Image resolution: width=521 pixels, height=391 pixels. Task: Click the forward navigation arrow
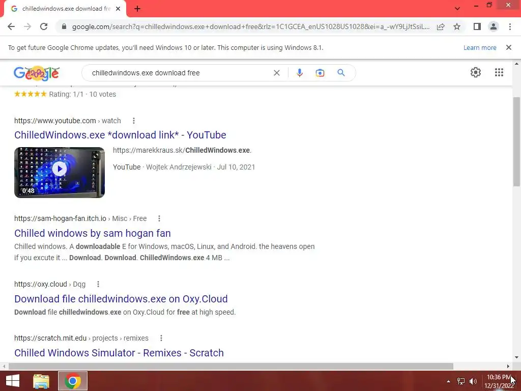27,26
